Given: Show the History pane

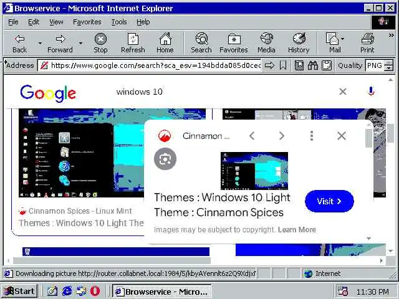Looking at the screenshot, I should click(x=299, y=43).
